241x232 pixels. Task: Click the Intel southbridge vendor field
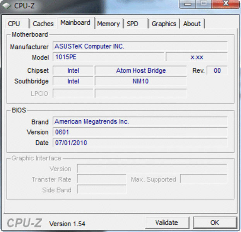point(73,81)
